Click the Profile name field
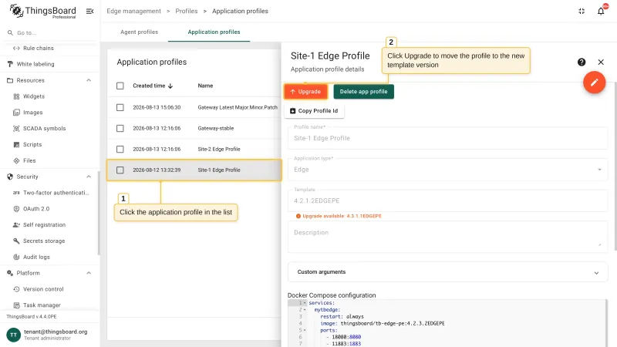The height and width of the screenshot is (347, 617). 448,138
